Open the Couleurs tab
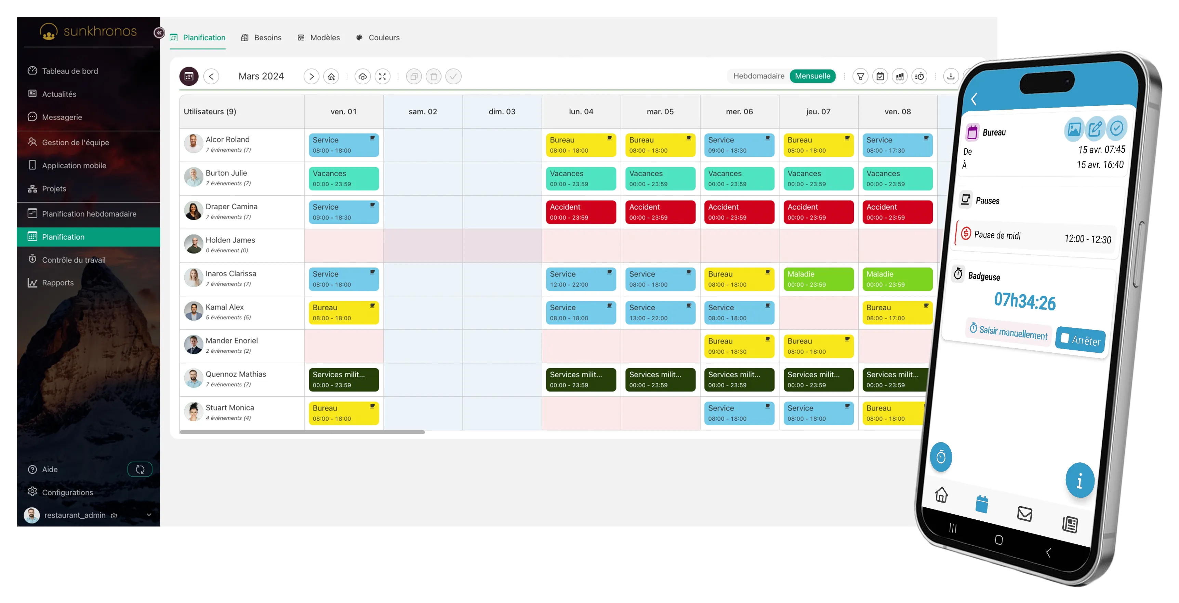 pyautogui.click(x=377, y=38)
